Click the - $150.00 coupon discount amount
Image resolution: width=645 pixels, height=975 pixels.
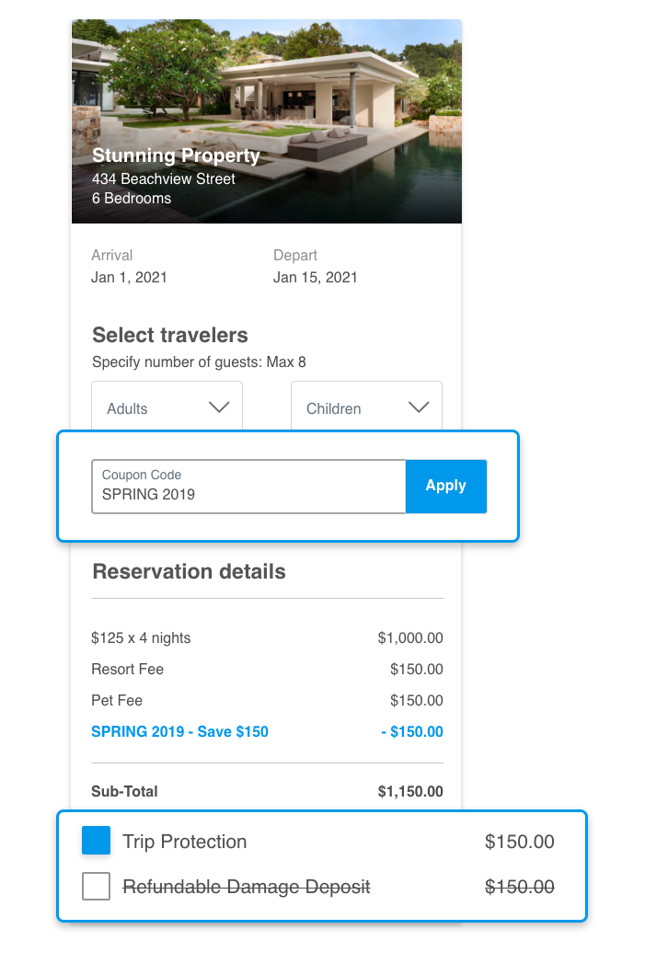[412, 731]
